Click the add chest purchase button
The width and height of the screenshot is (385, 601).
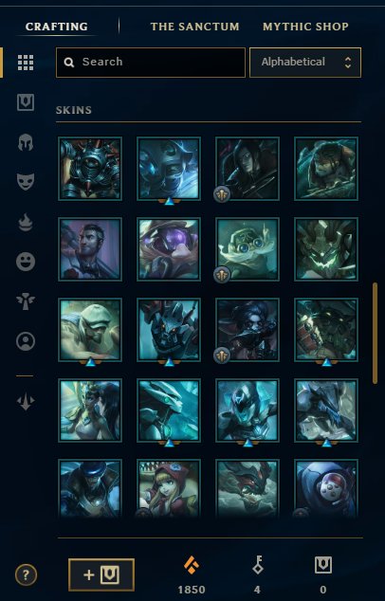[x=101, y=574]
